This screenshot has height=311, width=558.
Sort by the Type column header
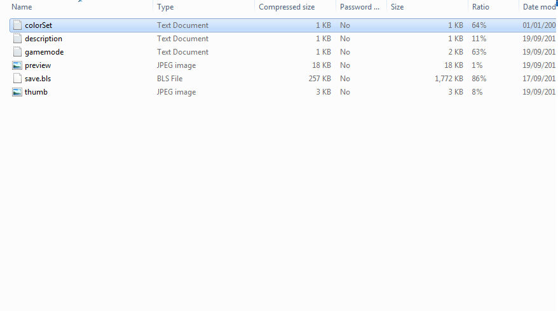tap(165, 7)
